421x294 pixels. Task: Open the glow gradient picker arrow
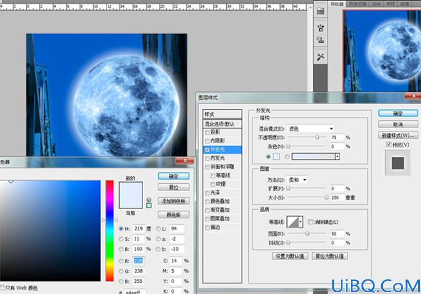337,156
